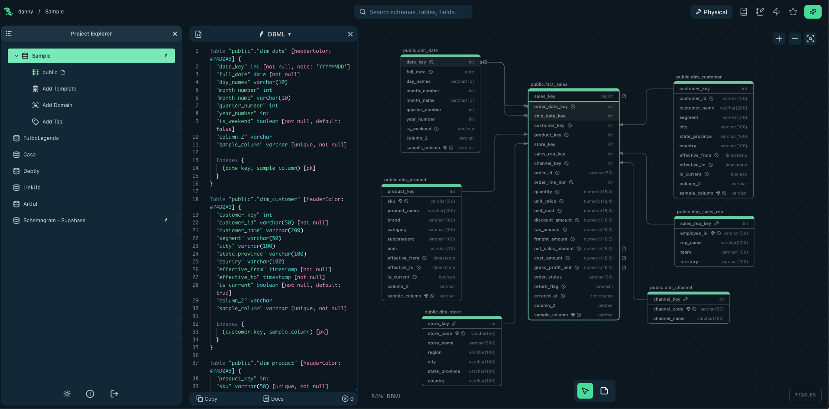
Task: Select the sticky note tool
Action: pyautogui.click(x=604, y=391)
